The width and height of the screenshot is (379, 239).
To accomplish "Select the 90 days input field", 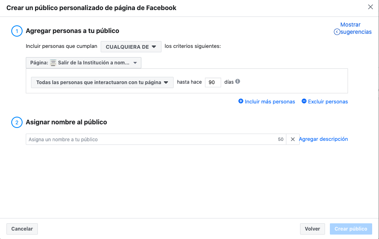I will point(213,82).
